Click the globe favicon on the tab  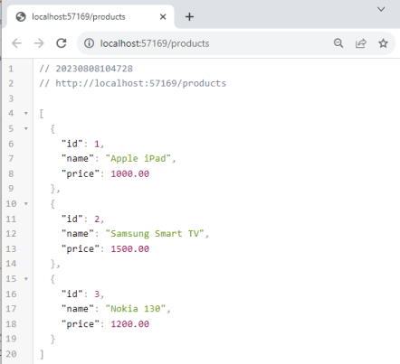pos(21,16)
